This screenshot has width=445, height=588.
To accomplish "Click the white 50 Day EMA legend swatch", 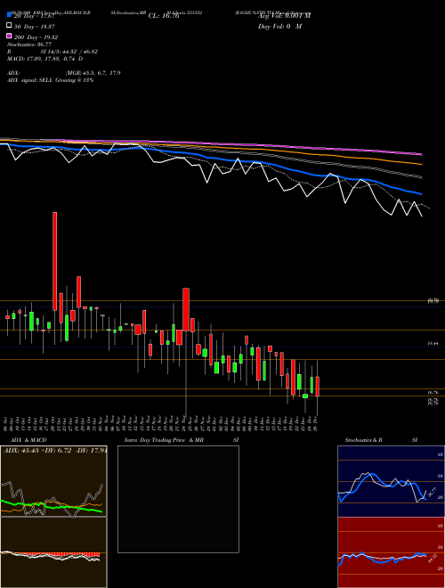I will 10,26.
